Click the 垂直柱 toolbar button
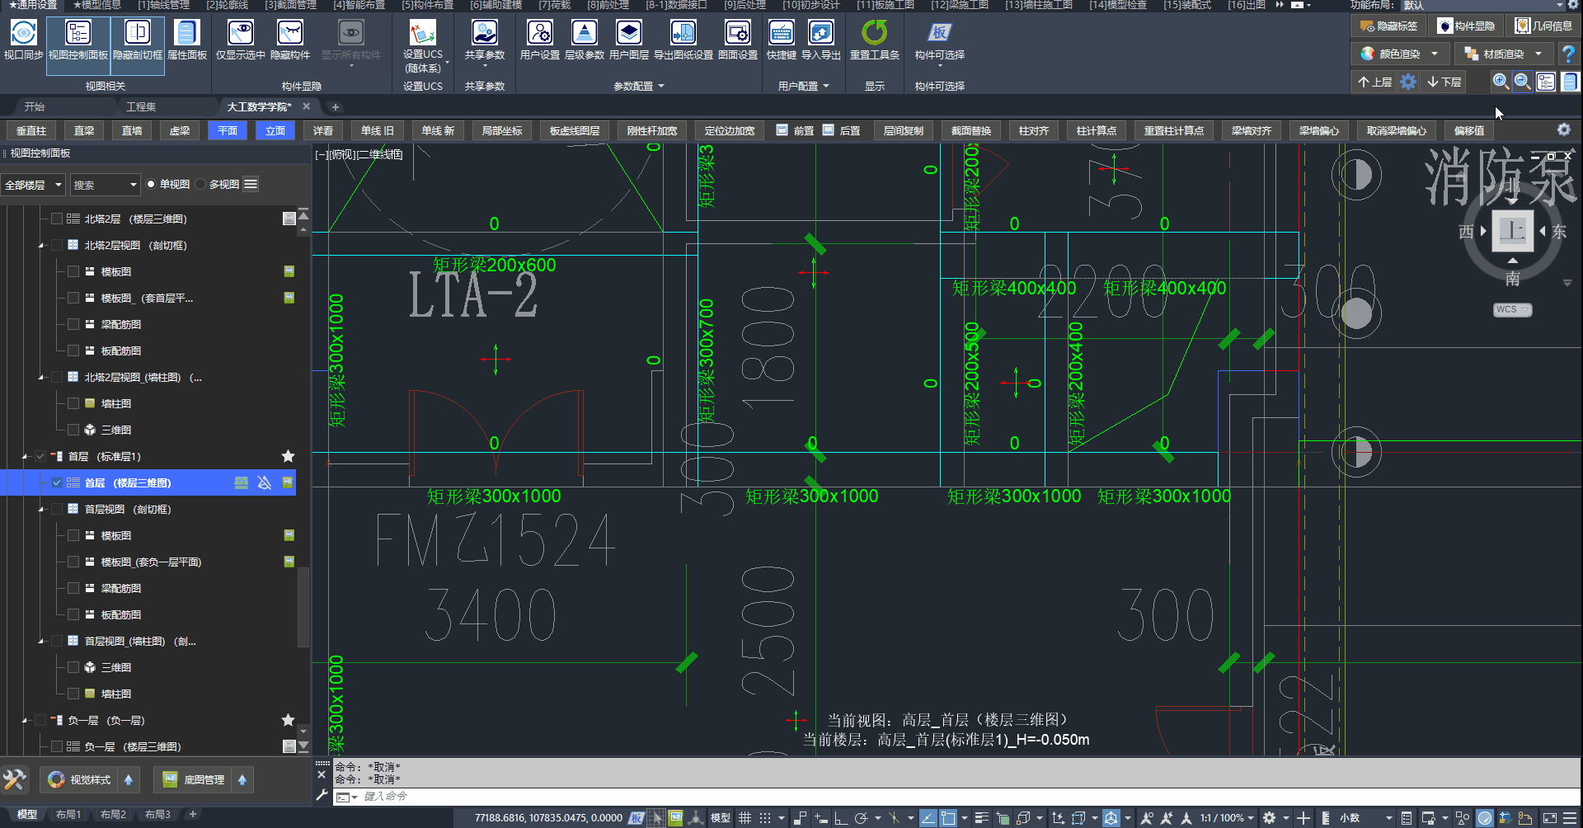Image resolution: width=1583 pixels, height=828 pixels. coord(31,130)
